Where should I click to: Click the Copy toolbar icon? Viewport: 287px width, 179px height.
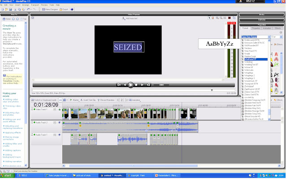(x=19, y=9)
